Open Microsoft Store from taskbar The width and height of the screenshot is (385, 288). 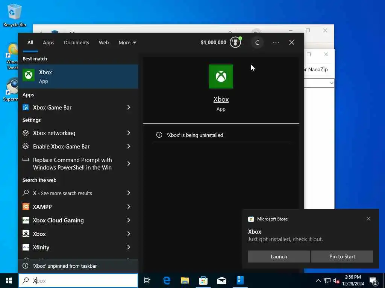(x=203, y=280)
